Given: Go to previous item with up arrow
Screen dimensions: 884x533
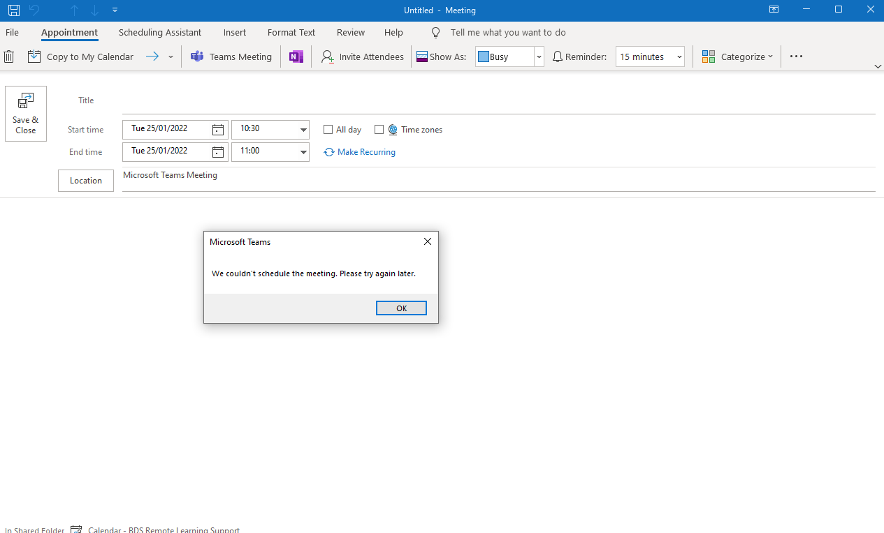Looking at the screenshot, I should (74, 10).
